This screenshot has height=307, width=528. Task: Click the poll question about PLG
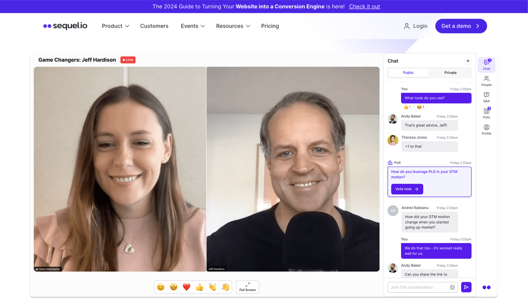coord(424,174)
